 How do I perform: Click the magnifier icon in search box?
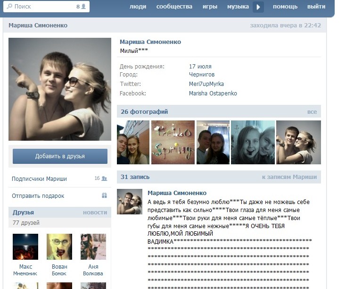(x=11, y=7)
